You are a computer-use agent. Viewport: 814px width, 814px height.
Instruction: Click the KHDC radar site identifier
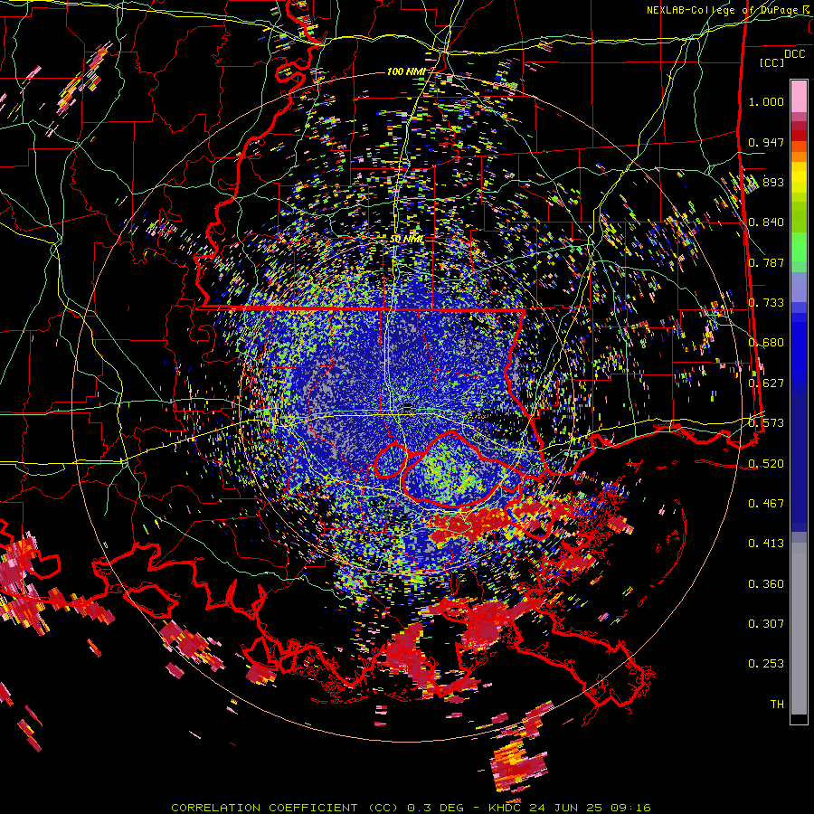506,808
